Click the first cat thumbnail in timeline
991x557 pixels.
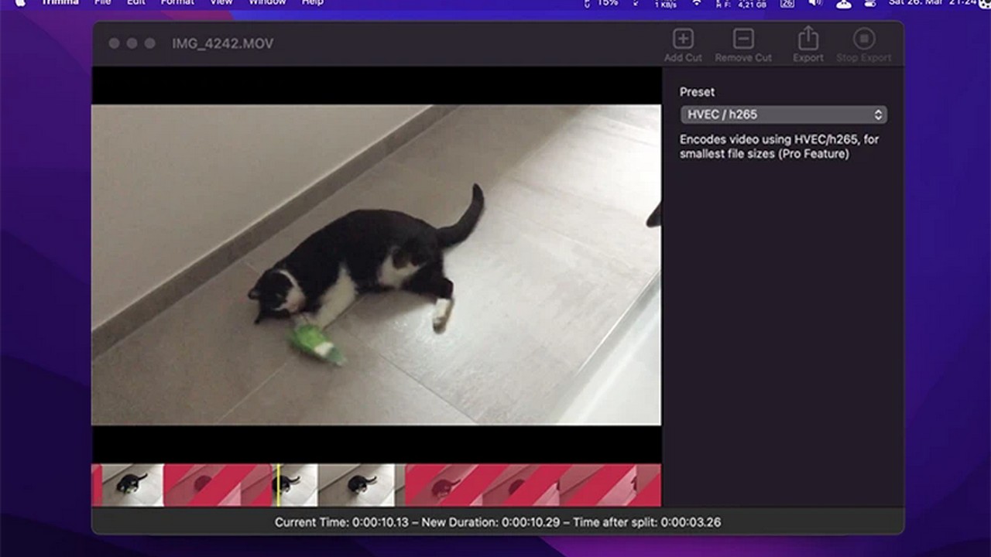click(132, 485)
